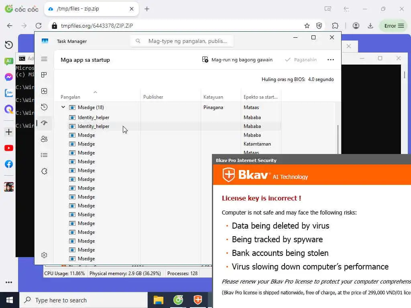Screen dimensions: 411x308
Task: Open Facebook in Coc Coc sidebar
Action: 9,164
